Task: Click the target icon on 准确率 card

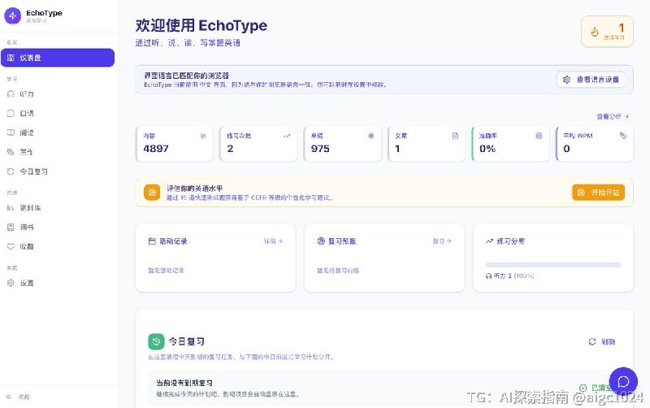Action: tap(539, 136)
